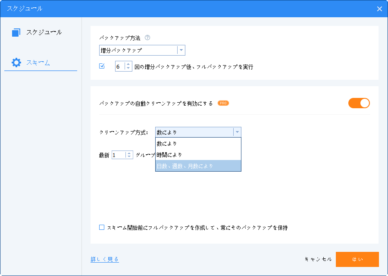
Task: Collapse the クリーンアップ方式 dropdown arrow
Action: [237, 132]
